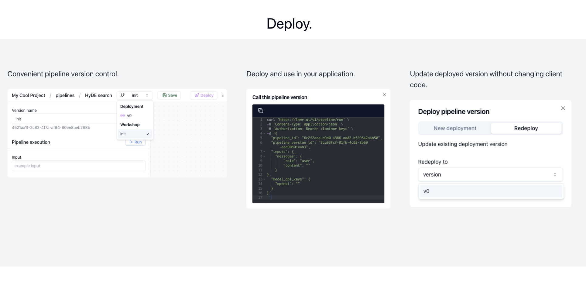Viewport: 586px width, 296px height.
Task: Click the broadcast icon next to v0
Action: click(122, 115)
